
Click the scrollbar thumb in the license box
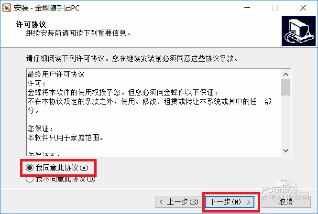tap(286, 87)
